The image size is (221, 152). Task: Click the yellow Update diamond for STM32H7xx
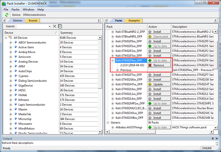(150, 84)
